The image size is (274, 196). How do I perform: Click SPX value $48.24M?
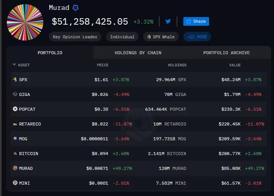point(231,80)
